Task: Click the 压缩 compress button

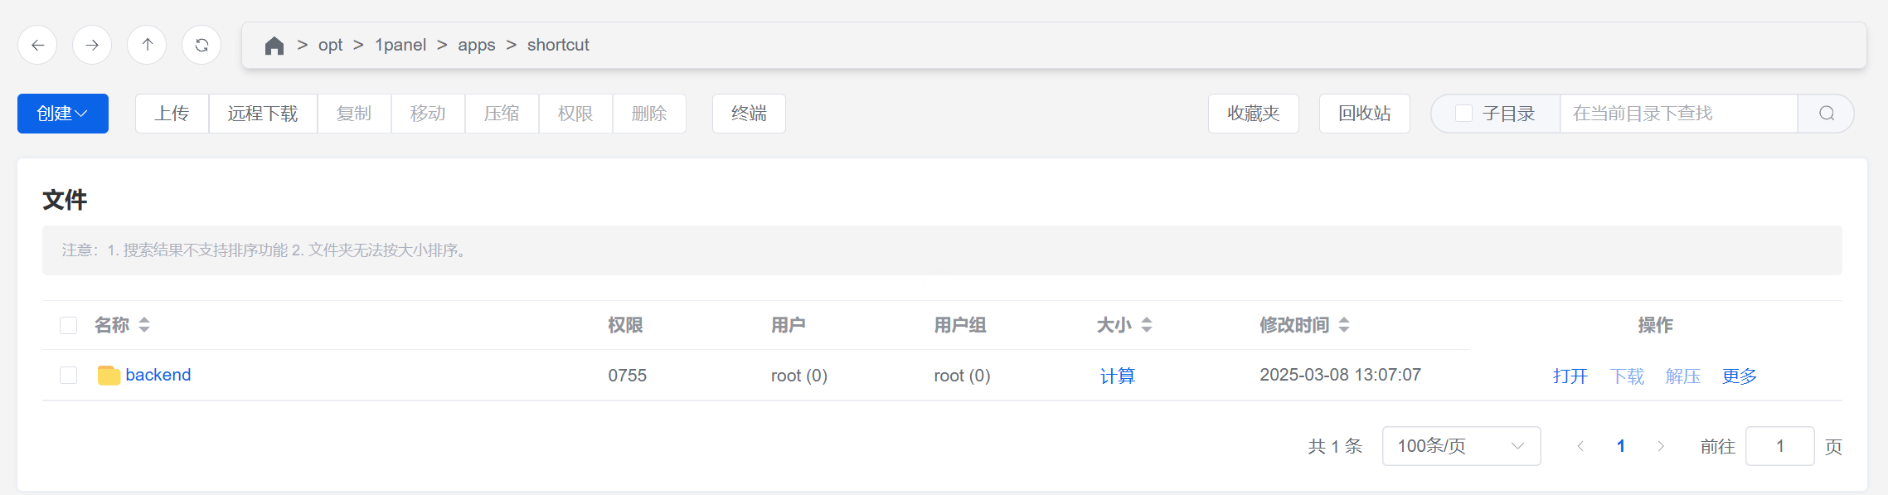Action: (x=502, y=114)
